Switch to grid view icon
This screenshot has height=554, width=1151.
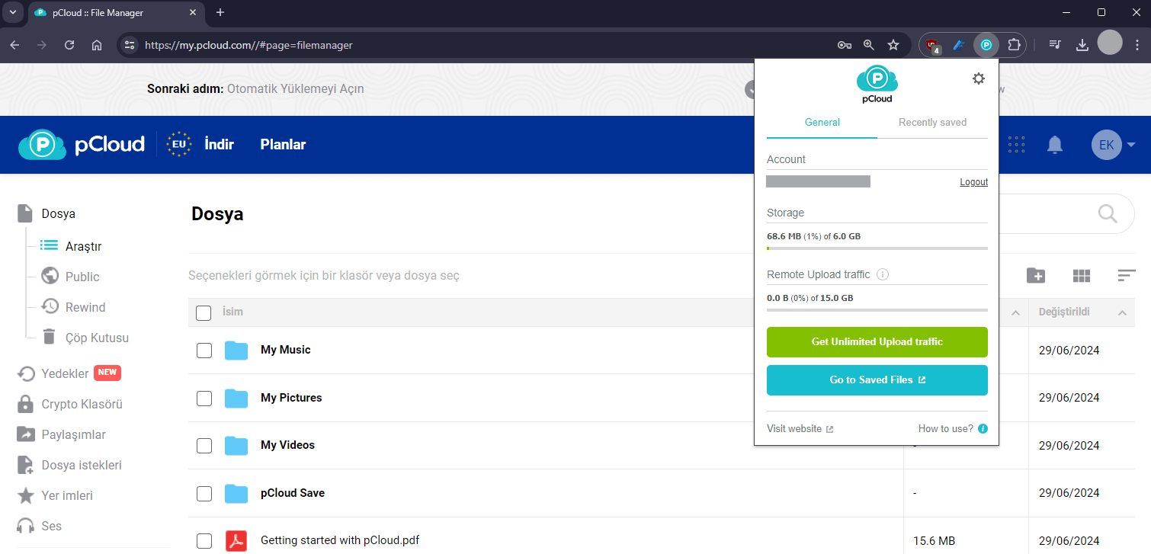point(1082,276)
